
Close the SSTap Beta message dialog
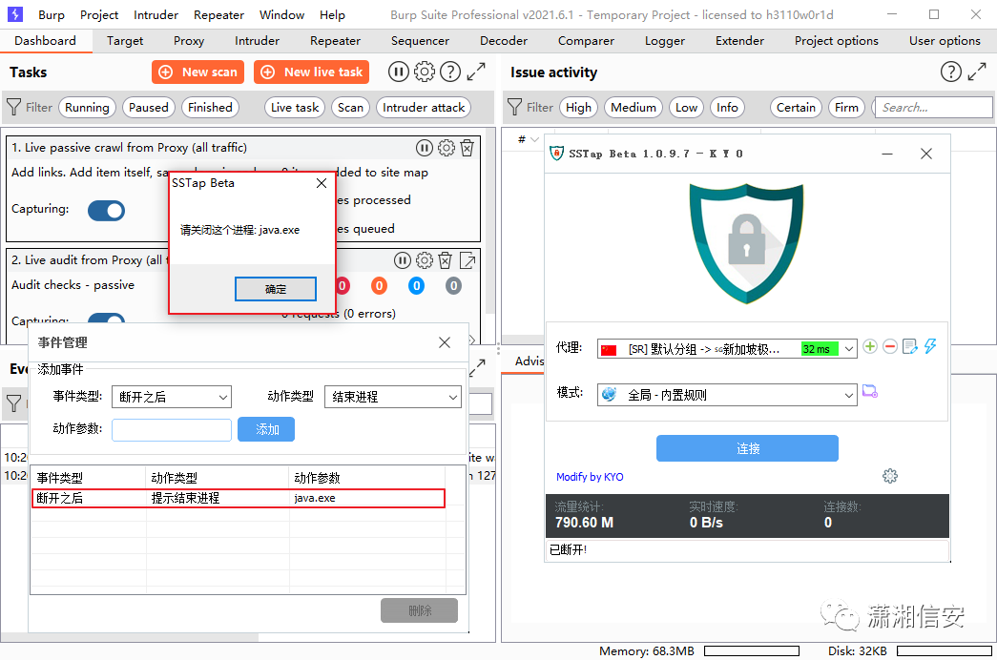[322, 183]
